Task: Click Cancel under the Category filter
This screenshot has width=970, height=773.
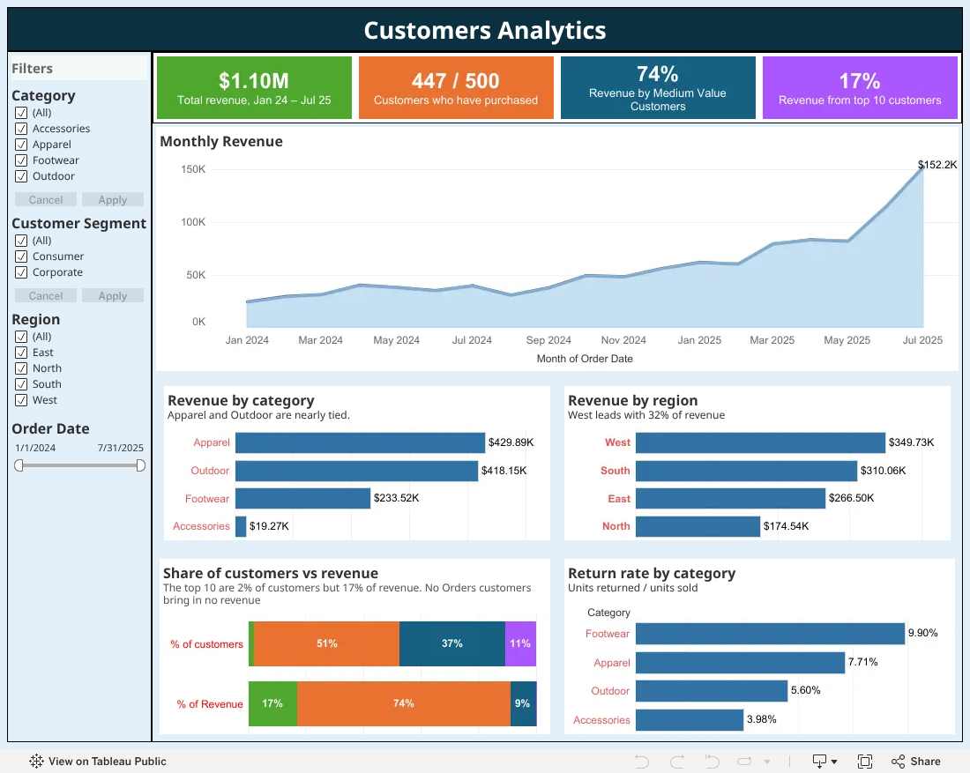Action: pyautogui.click(x=46, y=200)
